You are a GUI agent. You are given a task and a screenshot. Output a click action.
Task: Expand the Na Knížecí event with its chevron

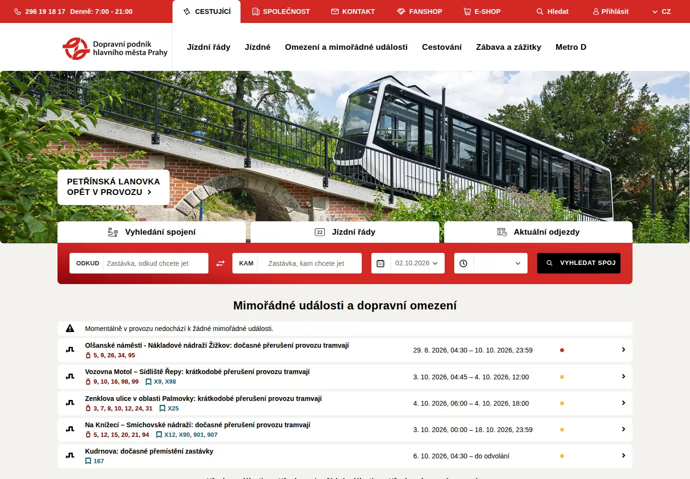click(623, 429)
